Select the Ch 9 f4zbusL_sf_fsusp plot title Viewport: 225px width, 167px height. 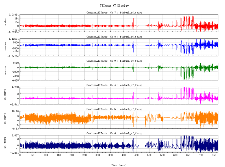point(114,61)
